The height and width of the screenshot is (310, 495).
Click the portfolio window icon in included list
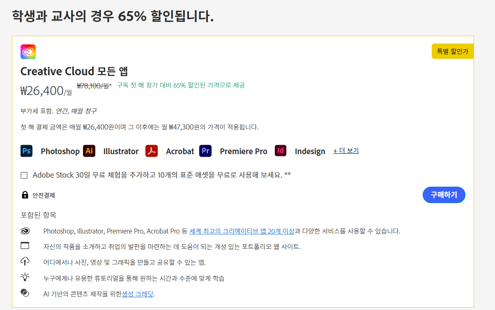[x=25, y=246]
